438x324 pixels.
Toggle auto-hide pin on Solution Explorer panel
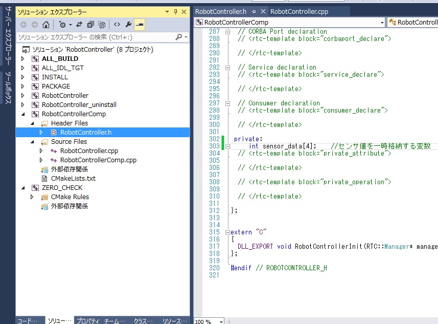(176, 12)
